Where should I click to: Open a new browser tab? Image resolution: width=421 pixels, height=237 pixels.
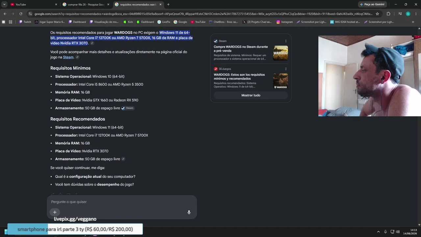(168, 5)
